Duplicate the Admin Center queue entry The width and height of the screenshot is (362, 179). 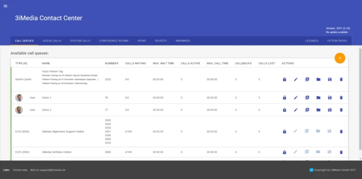click(307, 79)
